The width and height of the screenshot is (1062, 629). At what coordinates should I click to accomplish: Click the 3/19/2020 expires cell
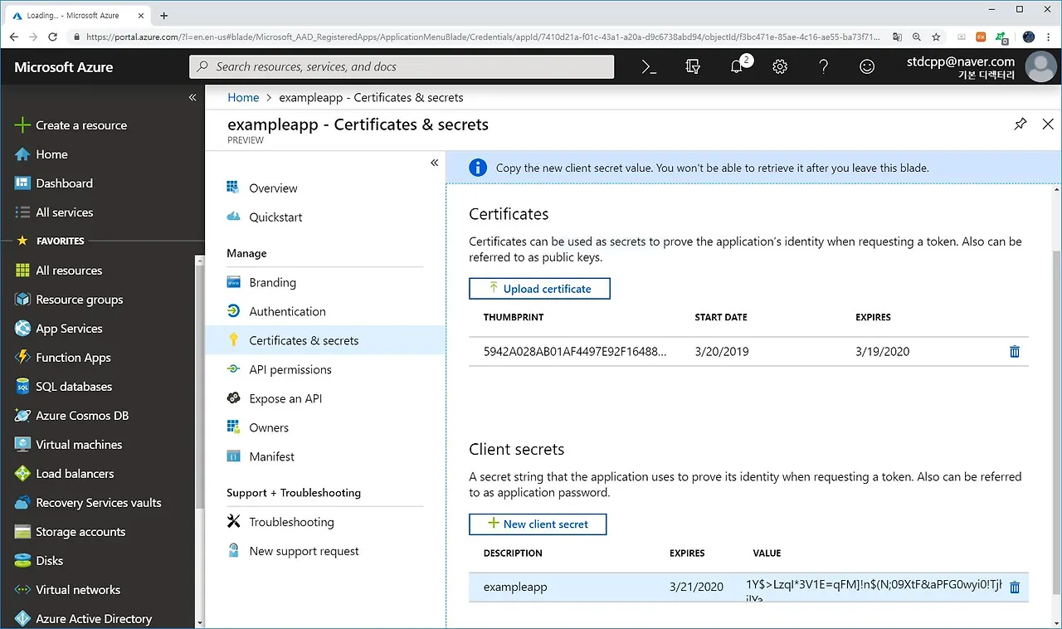[883, 352]
